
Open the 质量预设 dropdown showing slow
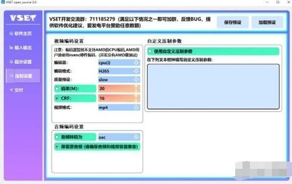[x=119, y=80]
